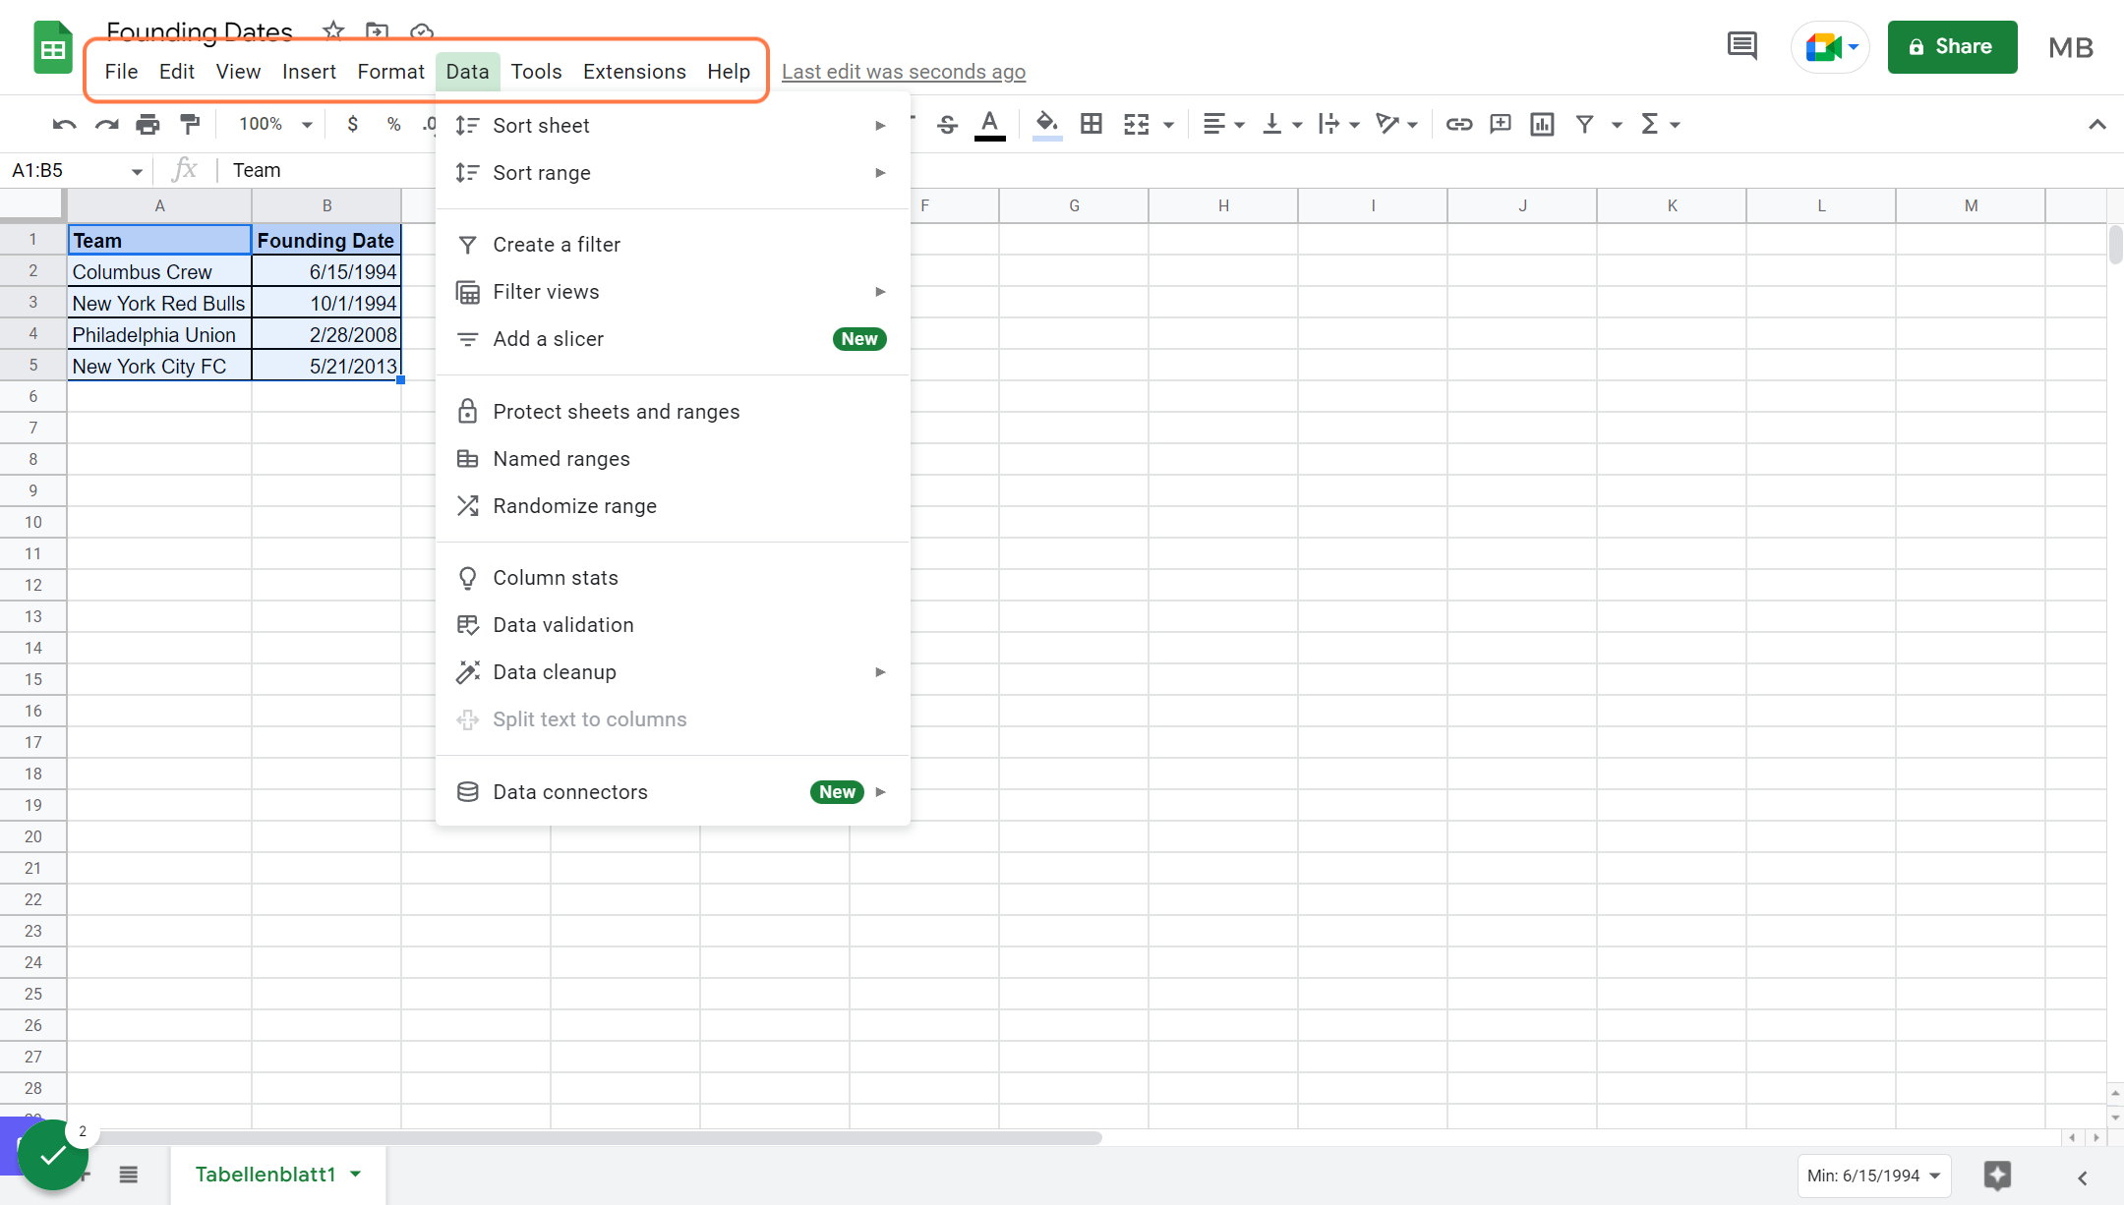Open the File menu
The image size is (2124, 1205).
121,72
